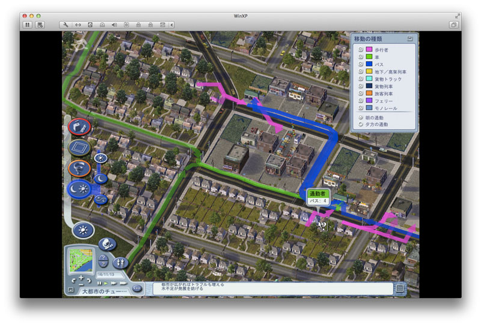Image resolution: width=481 pixels, height=325 pixels.
Task: Zoom in with the plus button
Action: pos(81,278)
